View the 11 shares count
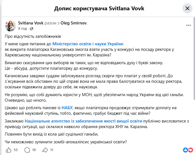Viewport: 195px width, 155px height. coord(52,150)
